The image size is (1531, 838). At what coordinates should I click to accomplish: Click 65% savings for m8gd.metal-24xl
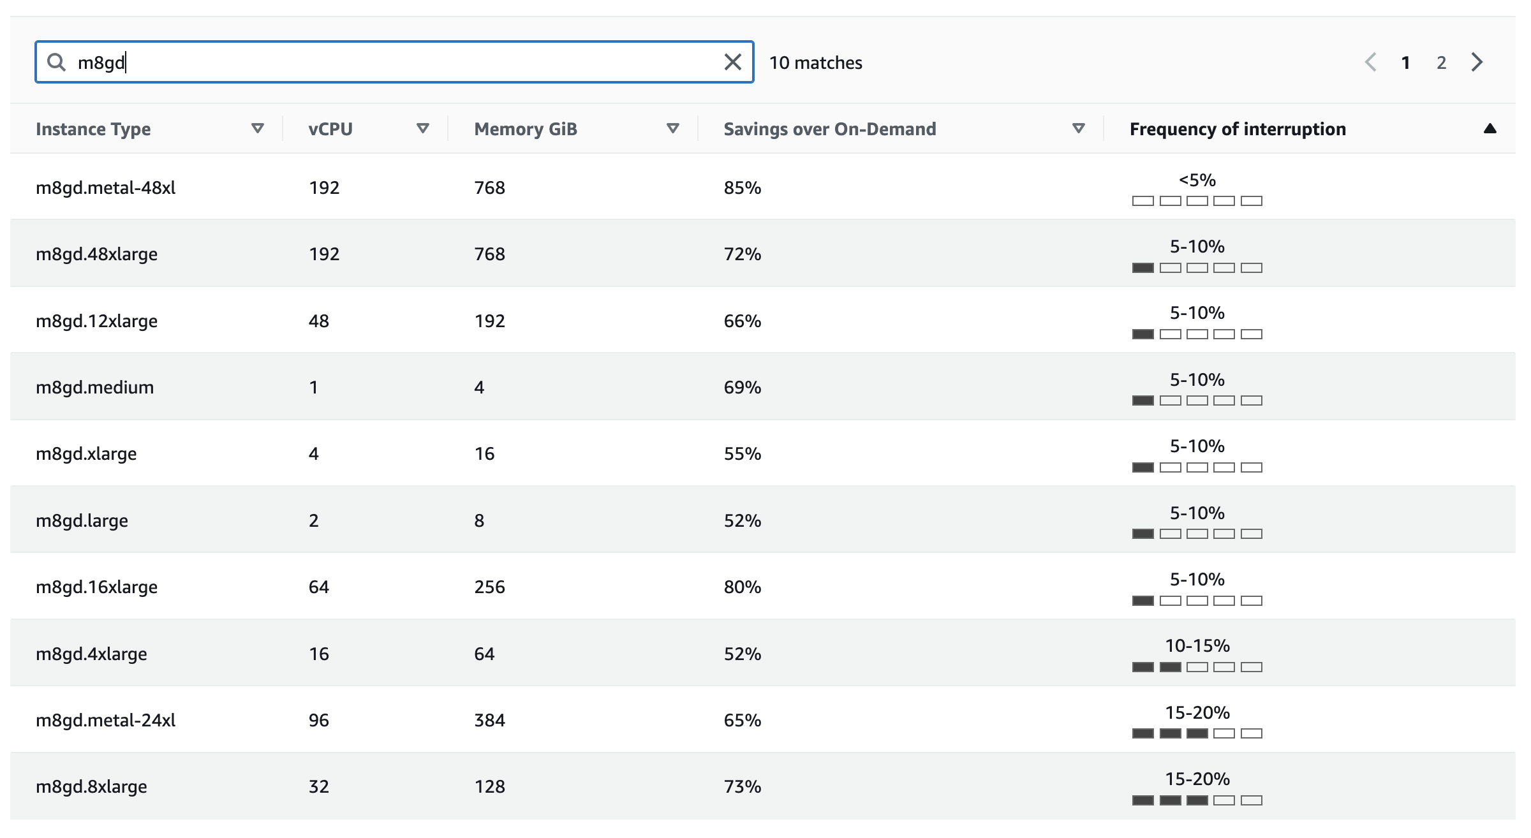coord(743,720)
